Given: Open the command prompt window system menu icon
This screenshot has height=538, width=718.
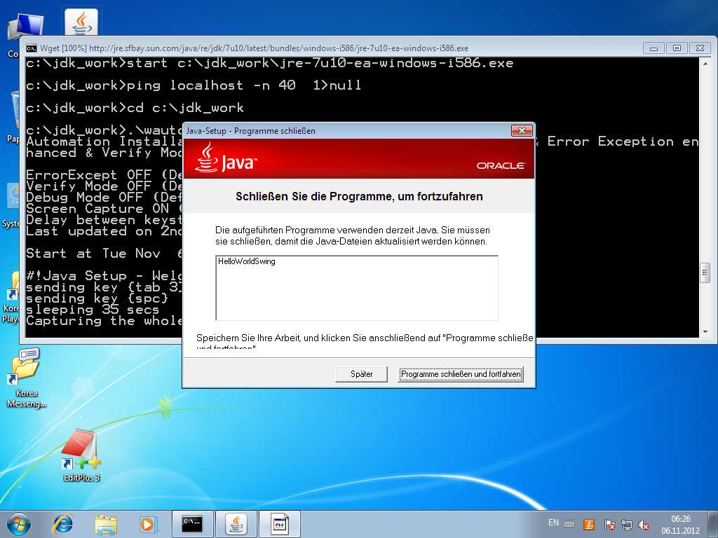Looking at the screenshot, I should click(32, 48).
